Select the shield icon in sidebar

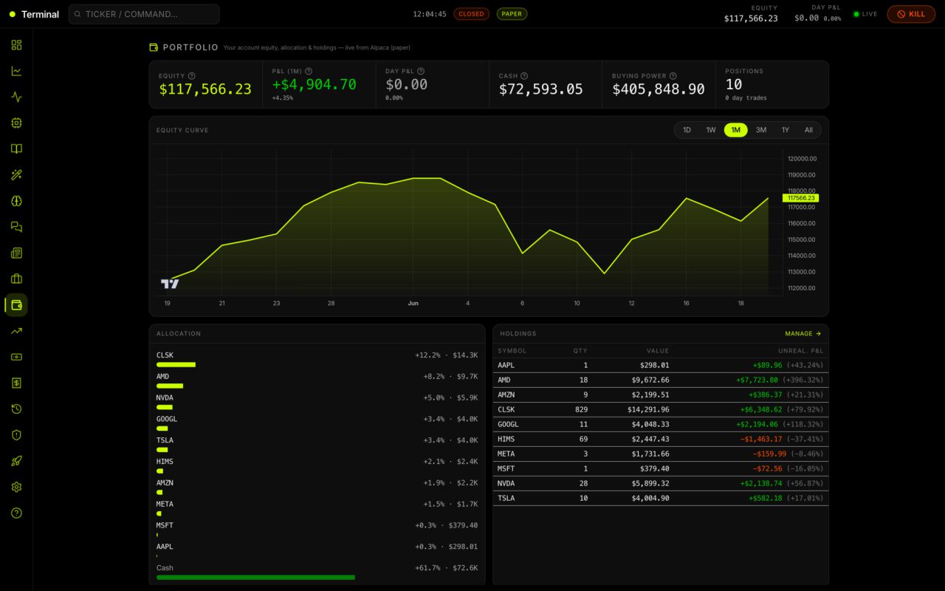[x=16, y=435]
